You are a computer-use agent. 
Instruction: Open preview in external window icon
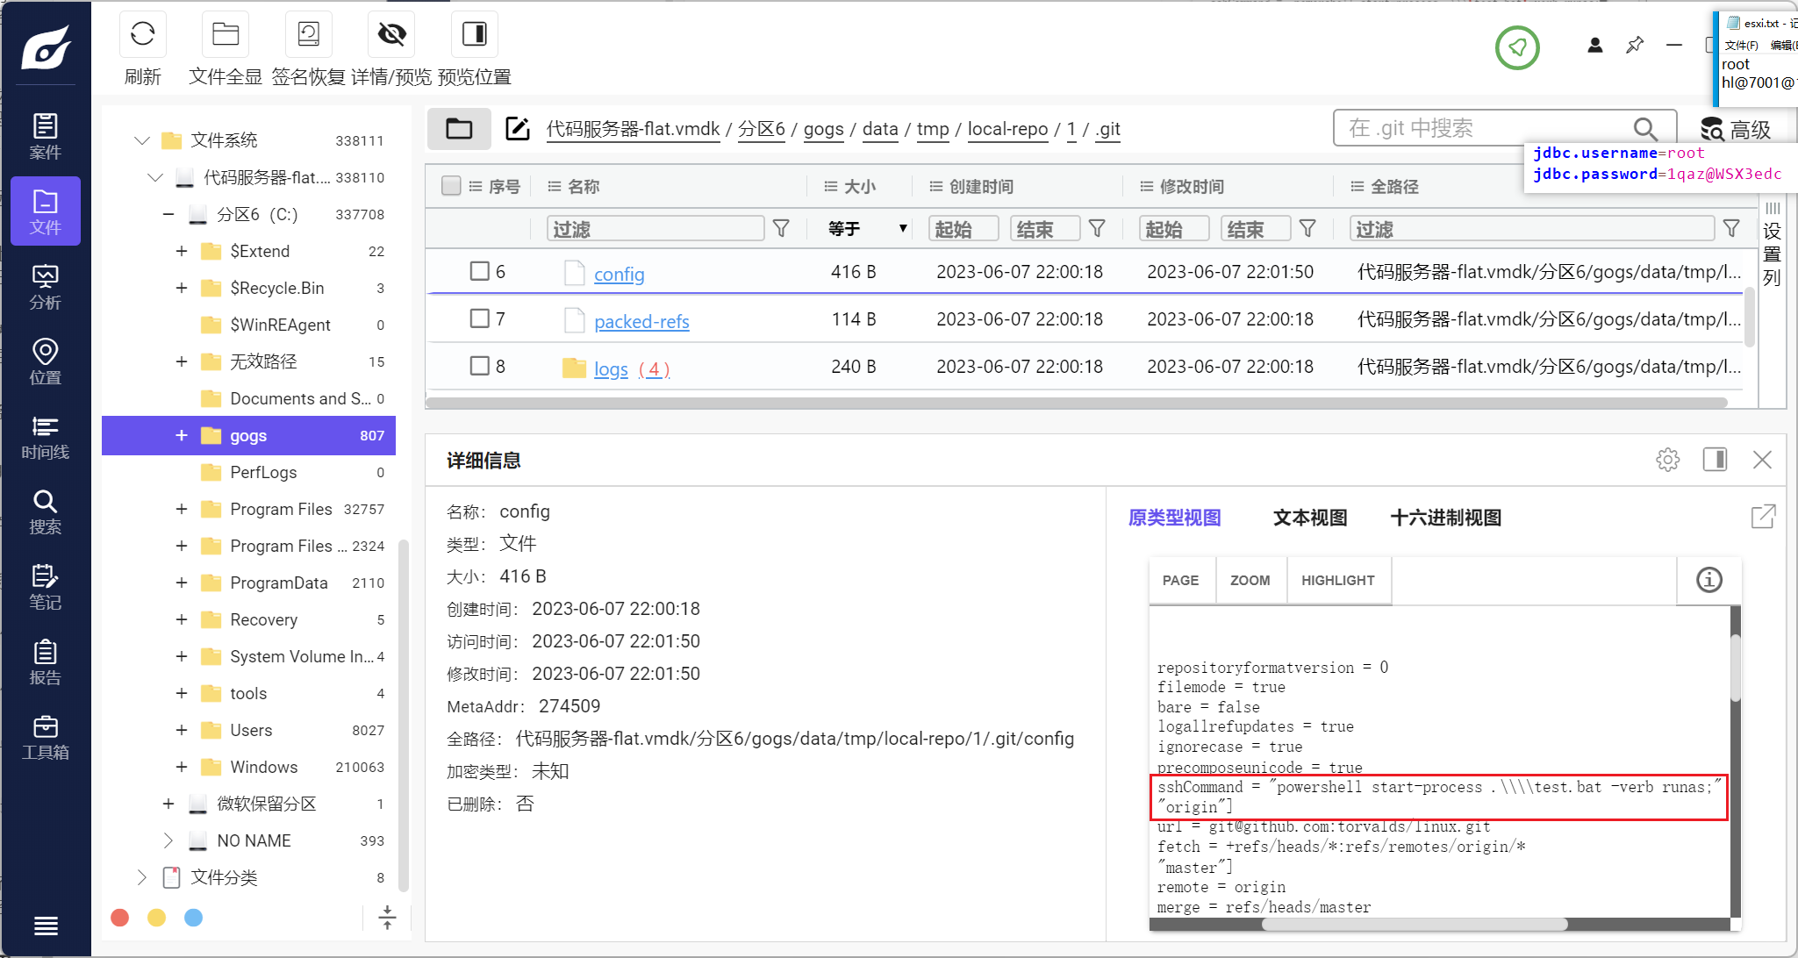[1763, 517]
